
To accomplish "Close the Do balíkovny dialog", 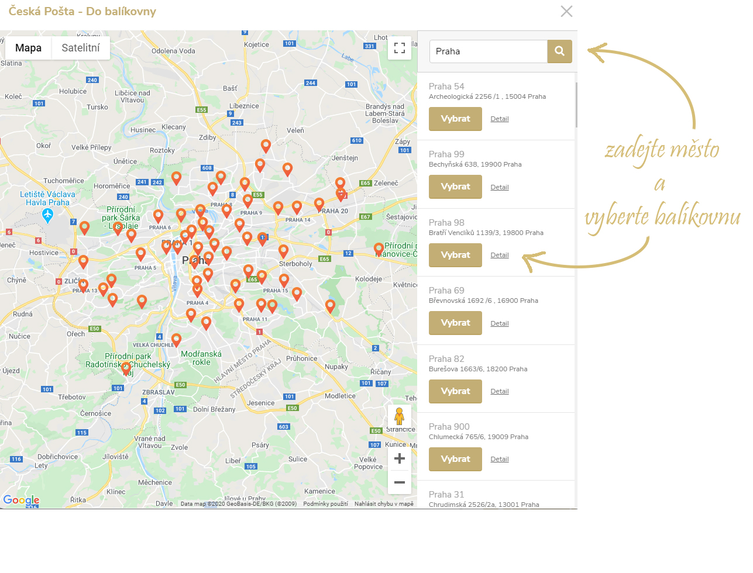I will pos(566,11).
